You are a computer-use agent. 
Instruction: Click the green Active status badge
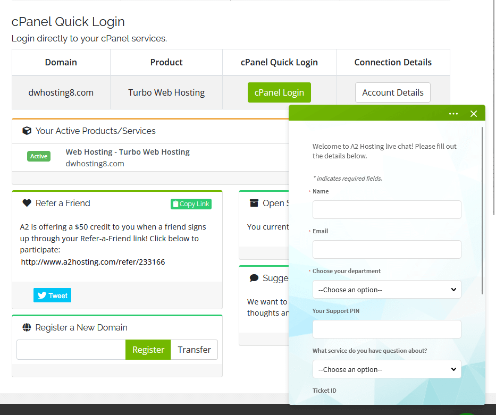point(39,156)
